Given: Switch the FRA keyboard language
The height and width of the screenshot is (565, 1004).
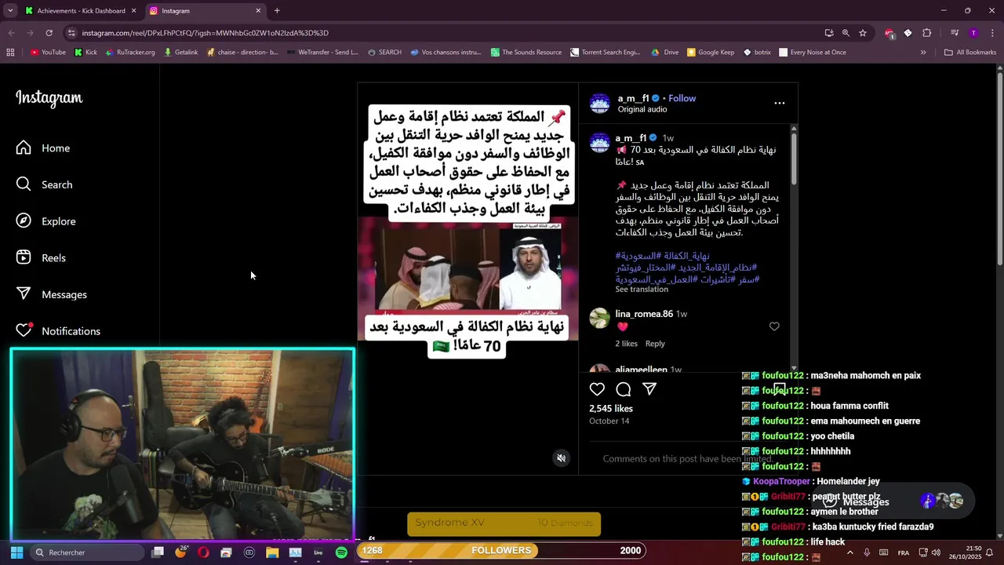Looking at the screenshot, I should coord(904,552).
